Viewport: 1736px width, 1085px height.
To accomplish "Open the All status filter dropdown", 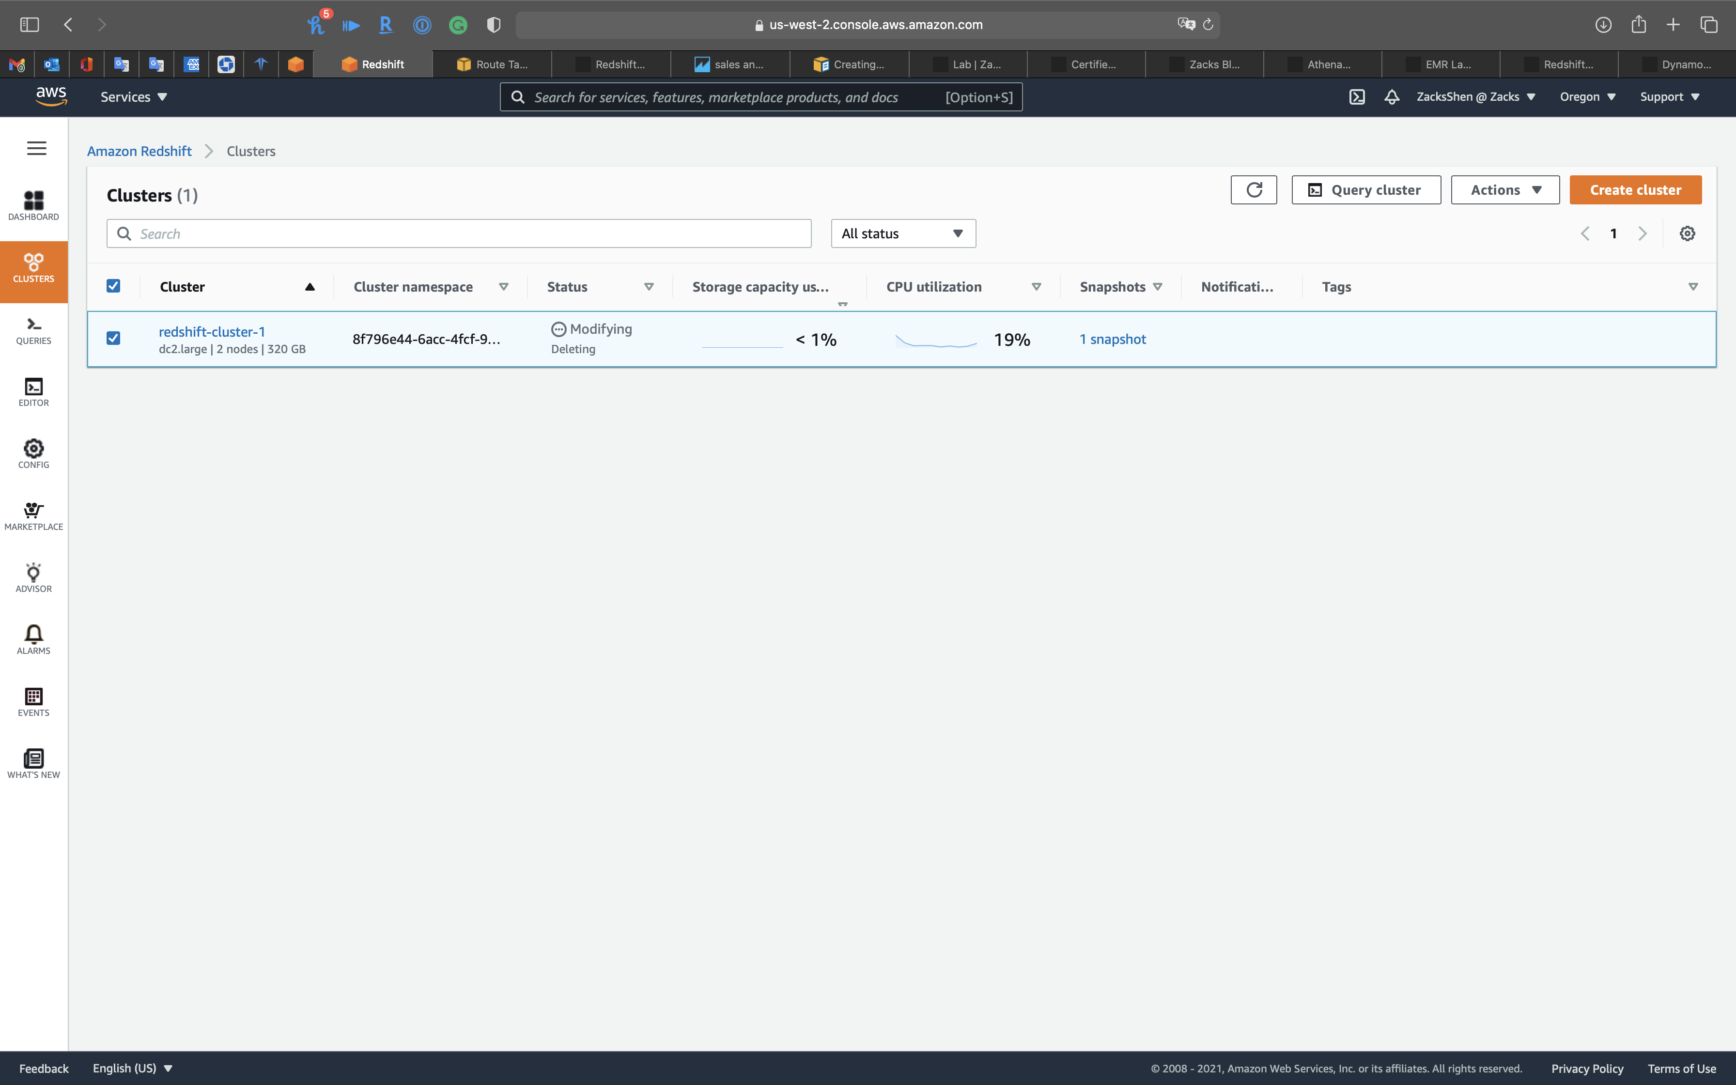I will click(x=902, y=234).
